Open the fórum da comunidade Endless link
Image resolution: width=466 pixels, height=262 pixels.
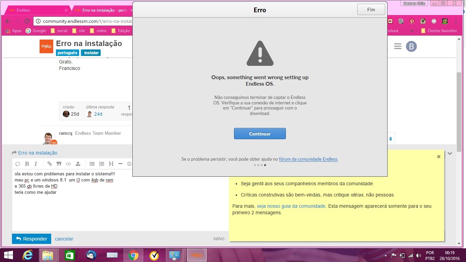coord(308,159)
